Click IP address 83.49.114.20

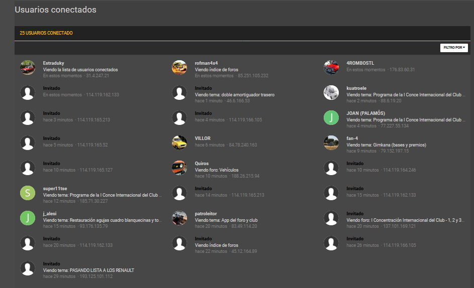pyautogui.click(x=244, y=226)
